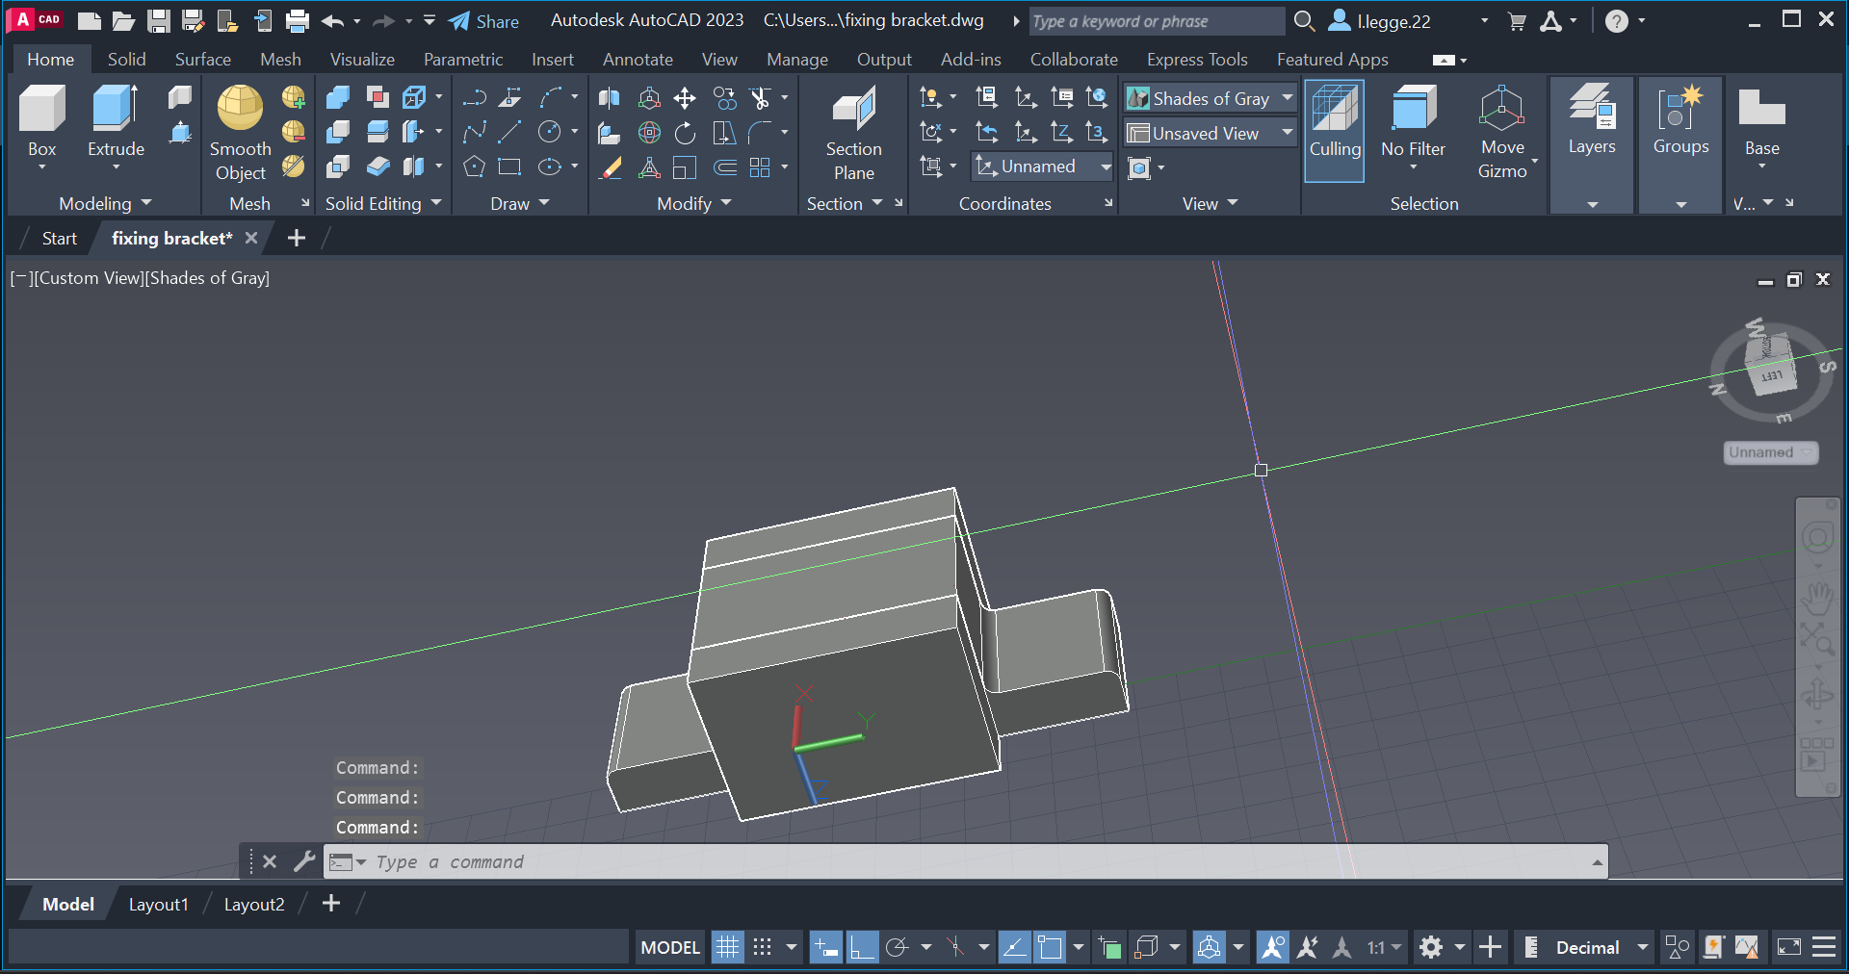Click the MODEL space button in status bar
1849x974 pixels.
tap(670, 947)
